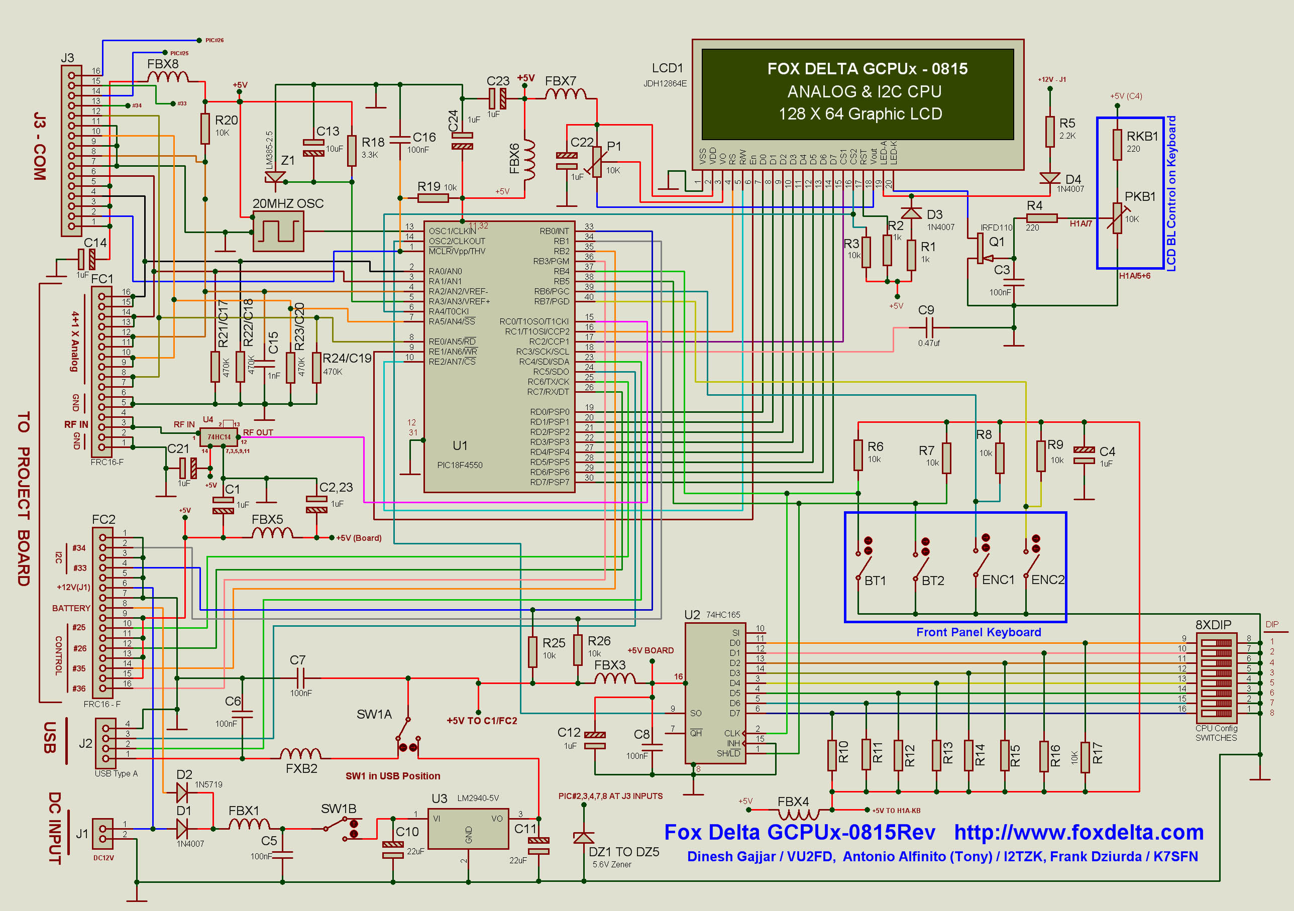Screen dimensions: 1294x911
Task: Select the R18 3.3K resistor
Action: (x=352, y=151)
